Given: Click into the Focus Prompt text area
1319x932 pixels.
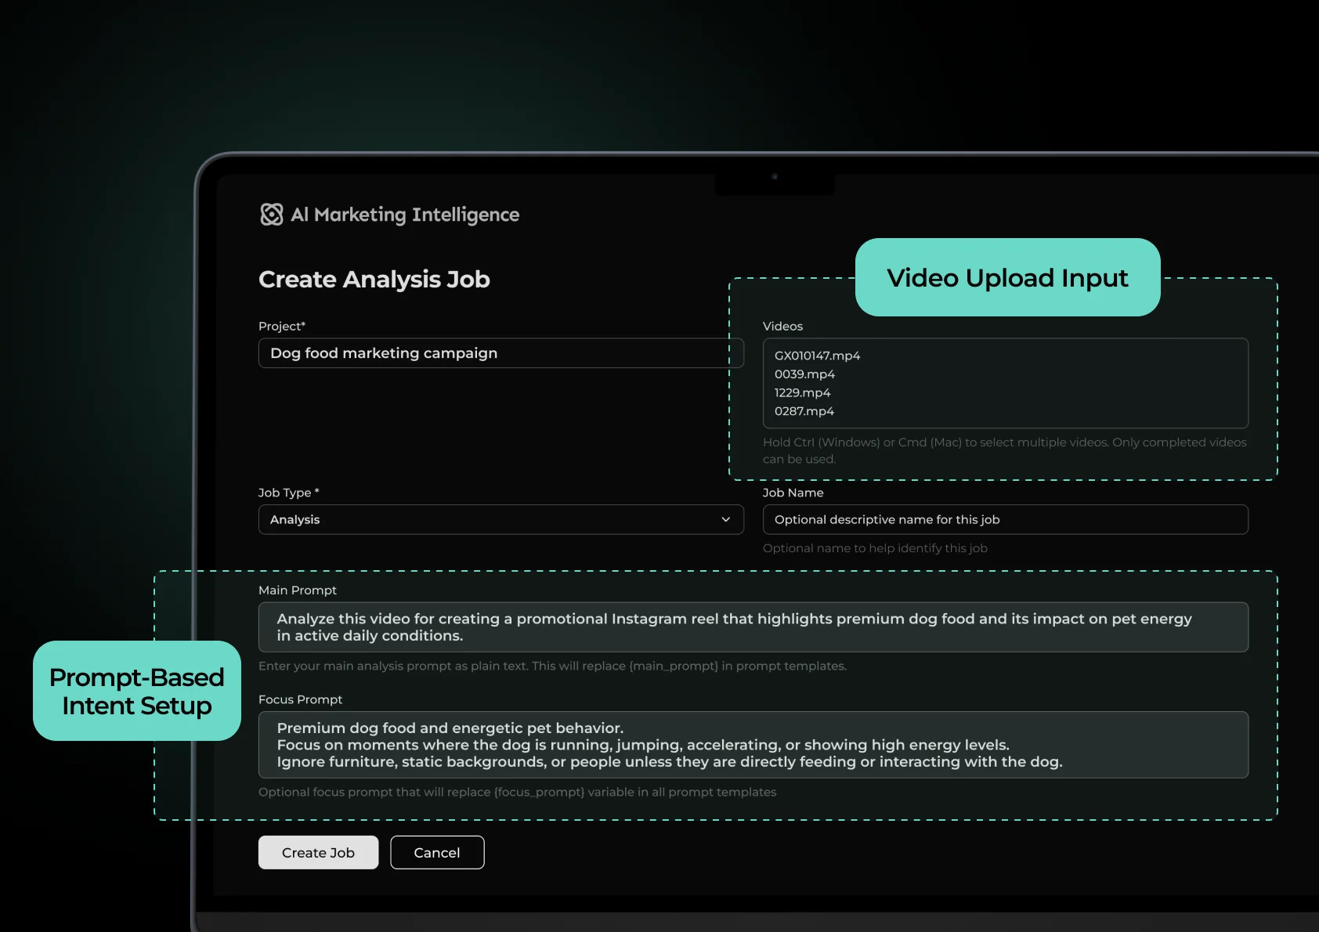Looking at the screenshot, I should tap(753, 745).
